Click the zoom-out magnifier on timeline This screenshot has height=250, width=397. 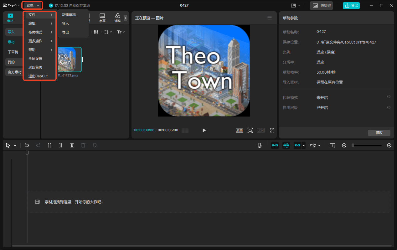[344, 145]
